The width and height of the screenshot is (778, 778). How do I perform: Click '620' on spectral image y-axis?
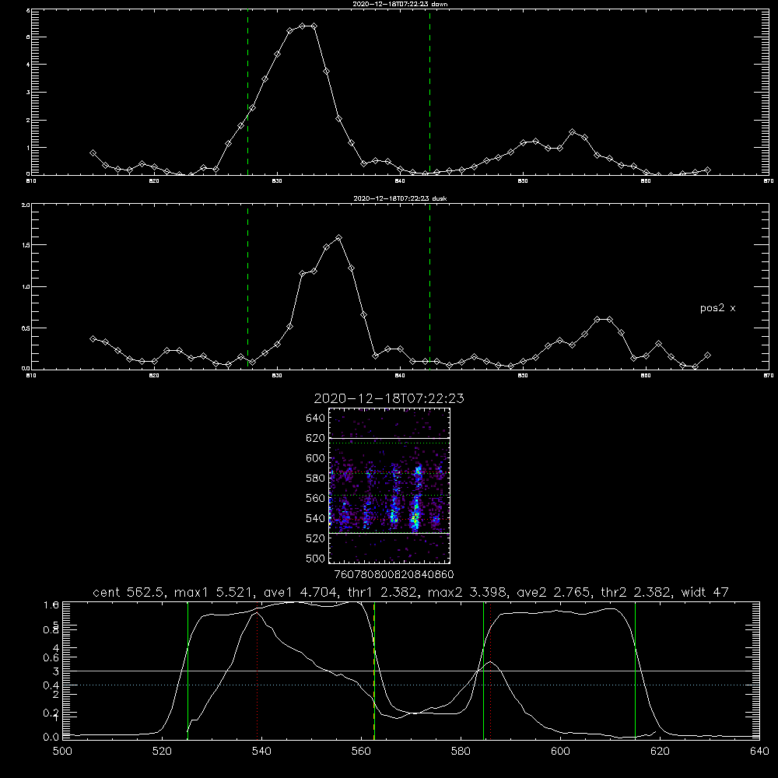point(316,438)
